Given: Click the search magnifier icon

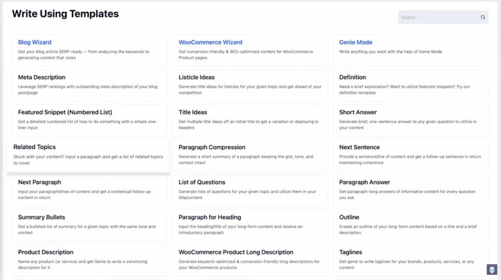Looking at the screenshot, I should click(x=483, y=17).
